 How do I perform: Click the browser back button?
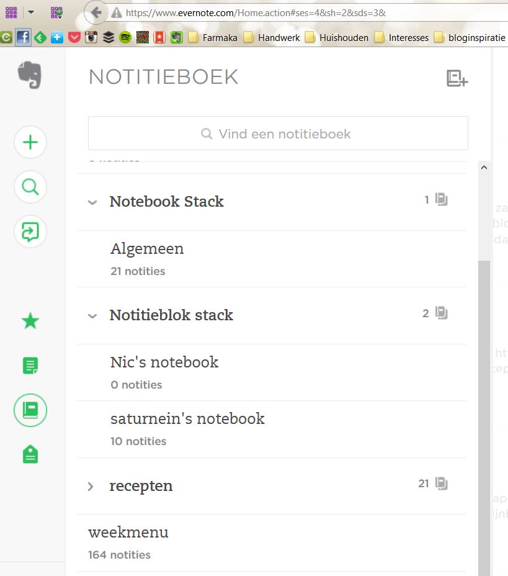pos(96,12)
